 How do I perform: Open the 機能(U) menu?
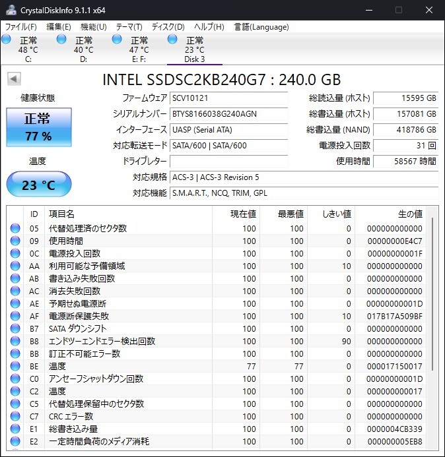[x=93, y=27]
